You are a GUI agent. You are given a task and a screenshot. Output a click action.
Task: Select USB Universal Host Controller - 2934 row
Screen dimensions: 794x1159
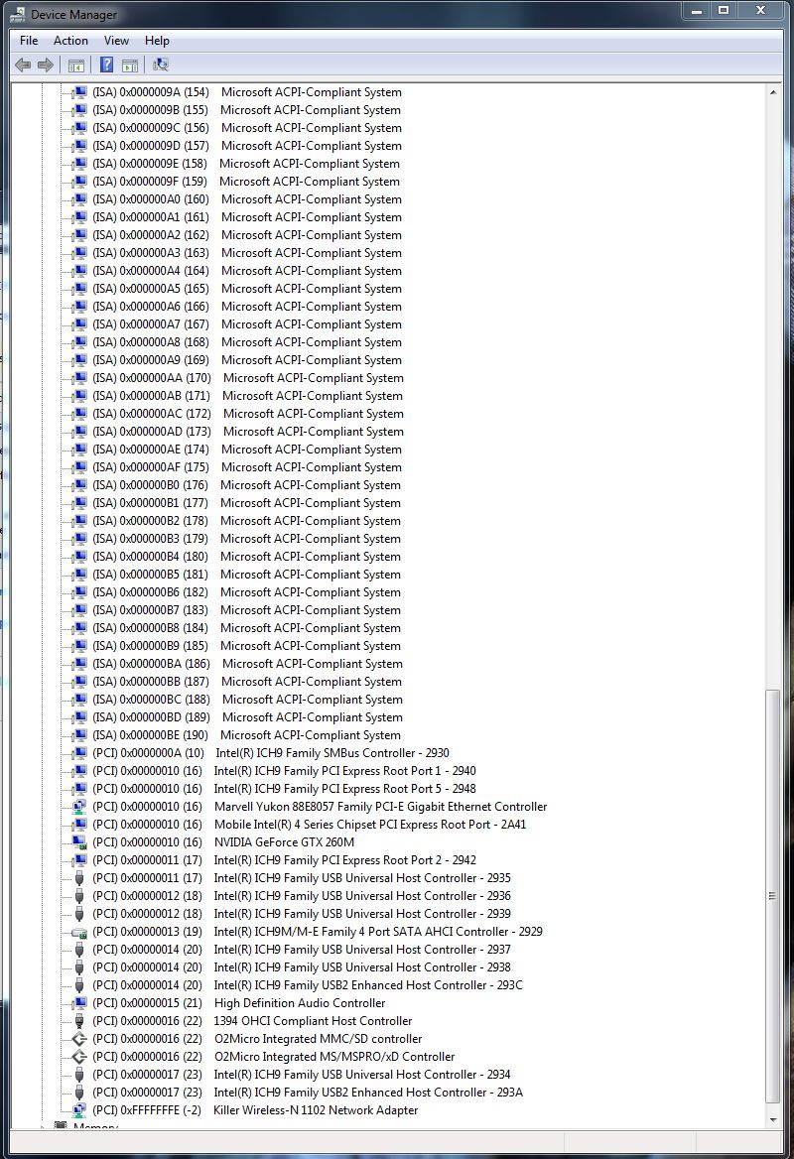coord(302,1075)
